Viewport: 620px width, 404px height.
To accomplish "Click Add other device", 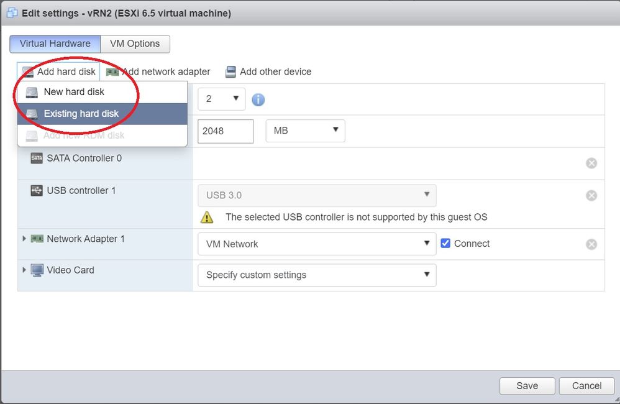I will [x=268, y=71].
